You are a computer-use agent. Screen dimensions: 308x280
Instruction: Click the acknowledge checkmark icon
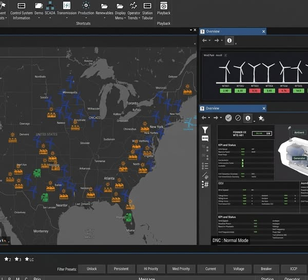click(x=228, y=118)
